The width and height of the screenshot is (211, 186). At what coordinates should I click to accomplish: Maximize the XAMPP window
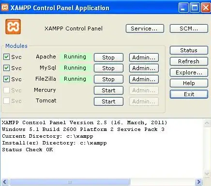[x=195, y=8]
